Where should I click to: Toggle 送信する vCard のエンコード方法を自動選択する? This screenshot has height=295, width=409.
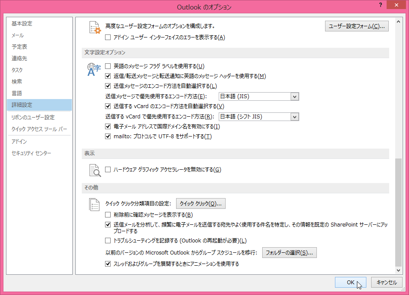click(x=108, y=106)
